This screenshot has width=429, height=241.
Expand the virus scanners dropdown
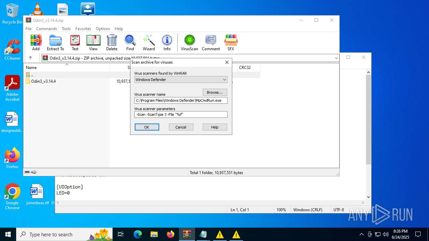tap(225, 80)
